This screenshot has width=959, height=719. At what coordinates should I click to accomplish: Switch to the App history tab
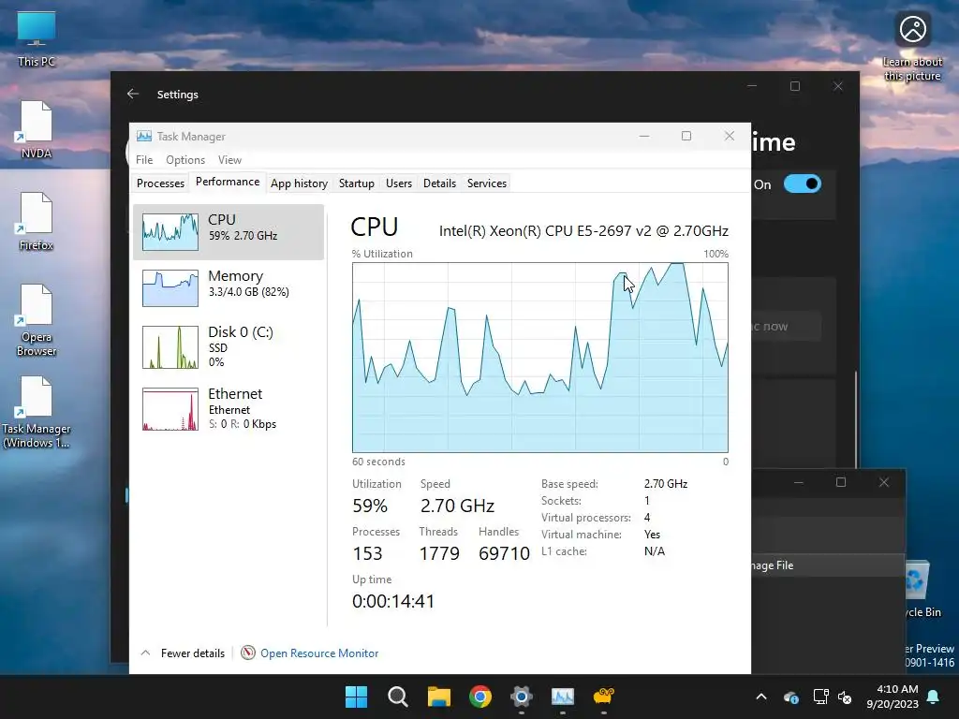pos(299,183)
